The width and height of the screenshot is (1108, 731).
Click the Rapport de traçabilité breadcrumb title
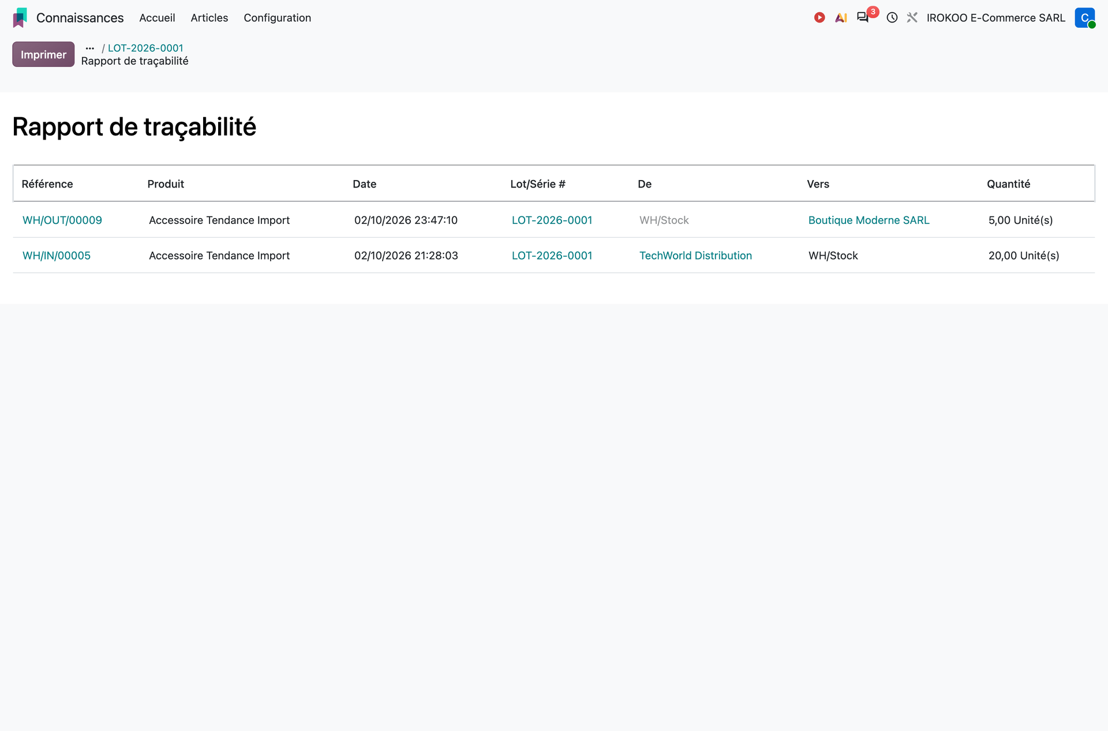point(135,61)
